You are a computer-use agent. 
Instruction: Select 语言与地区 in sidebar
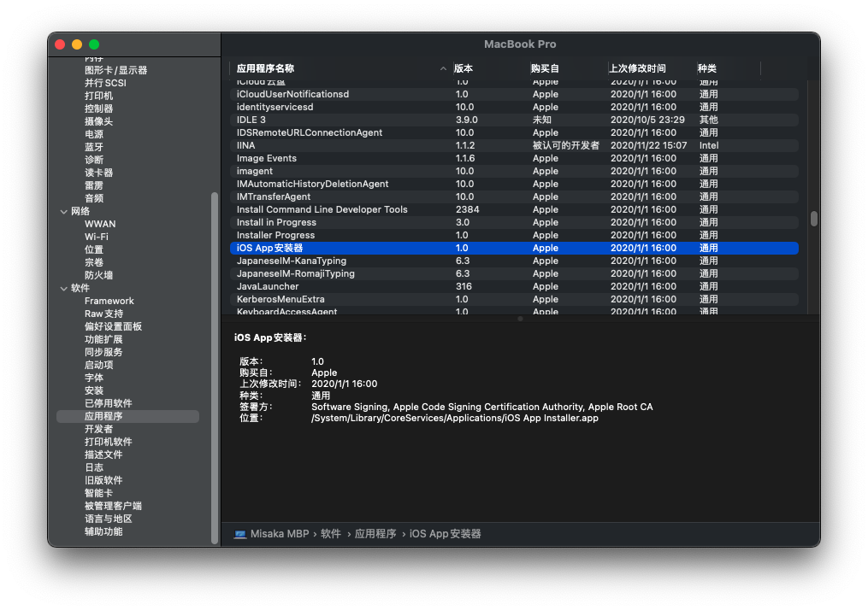coord(108,519)
